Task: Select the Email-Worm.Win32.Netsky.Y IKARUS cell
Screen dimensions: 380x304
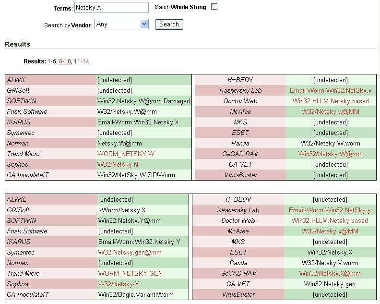Action: tap(142, 242)
